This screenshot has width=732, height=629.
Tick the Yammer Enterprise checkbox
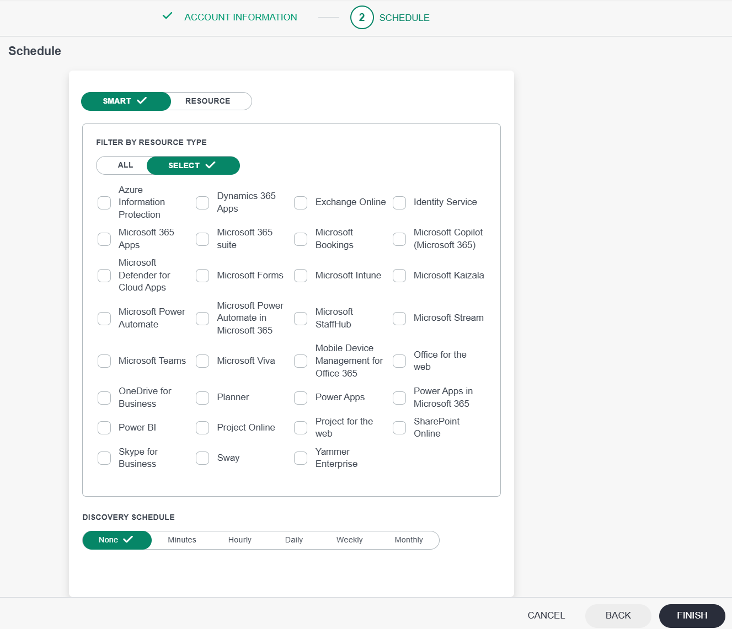click(301, 458)
